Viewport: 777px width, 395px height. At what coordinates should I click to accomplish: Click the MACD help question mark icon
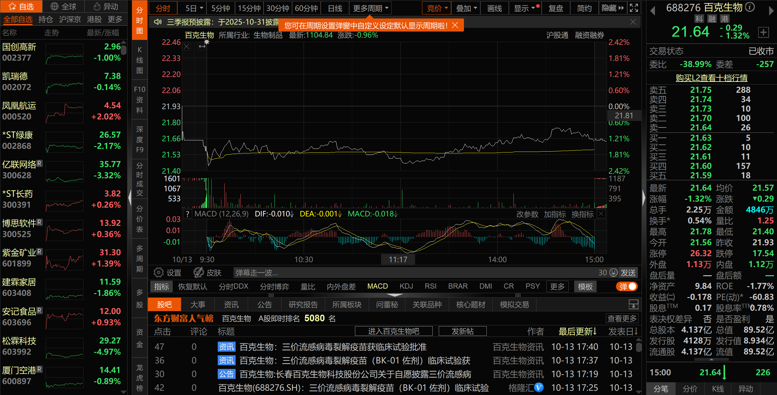coord(188,214)
